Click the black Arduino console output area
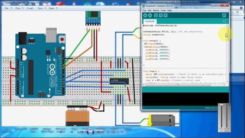Screen dimensions: 245x138 [185, 99]
